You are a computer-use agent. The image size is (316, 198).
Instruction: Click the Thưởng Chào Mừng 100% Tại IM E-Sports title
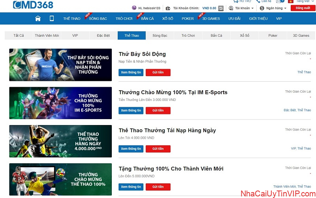[173, 92]
